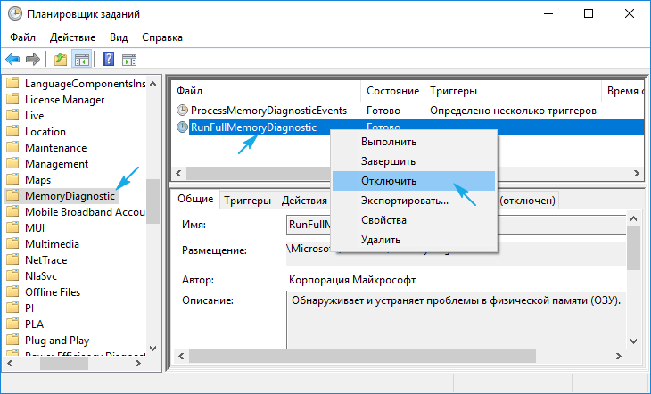651x394 pixels.
Task: Click the Forward arrow toolbar icon
Action: 33,60
